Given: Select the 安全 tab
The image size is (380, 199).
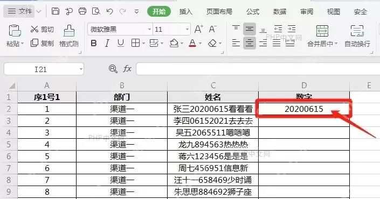Looking at the screenshot, I should pos(361,12).
